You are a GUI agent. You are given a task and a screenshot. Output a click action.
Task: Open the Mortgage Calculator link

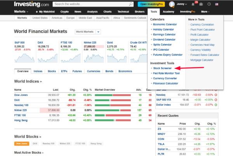(202, 60)
